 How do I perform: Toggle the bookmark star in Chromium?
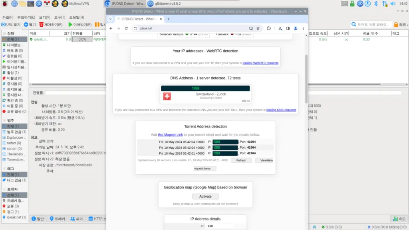click(x=258, y=29)
